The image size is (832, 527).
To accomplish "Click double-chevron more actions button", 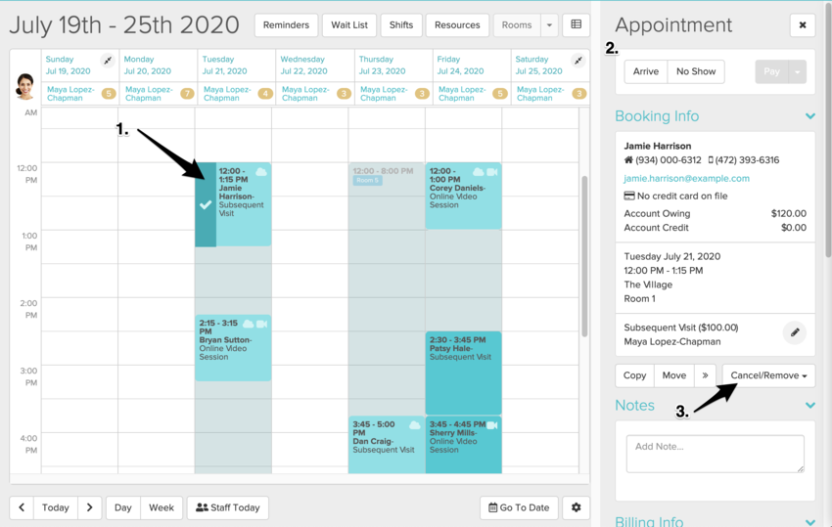I will coord(705,375).
